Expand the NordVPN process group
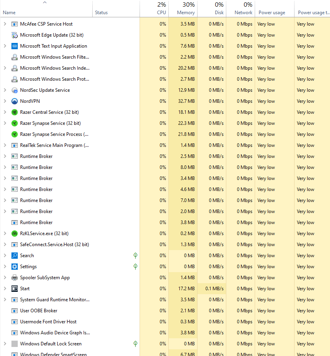 pyautogui.click(x=5, y=101)
